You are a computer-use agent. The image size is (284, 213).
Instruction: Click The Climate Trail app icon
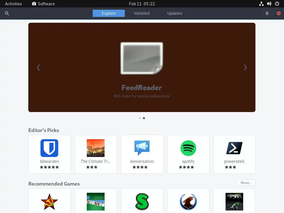[x=96, y=148]
